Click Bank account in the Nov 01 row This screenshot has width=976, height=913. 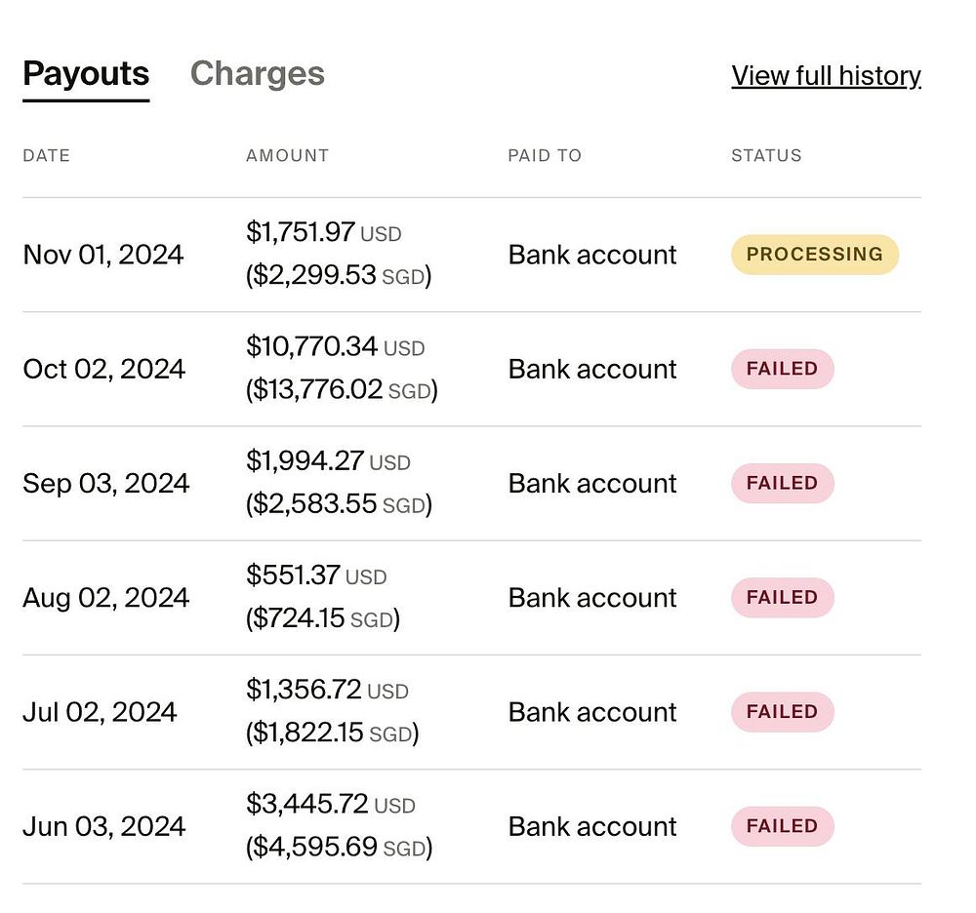point(592,255)
